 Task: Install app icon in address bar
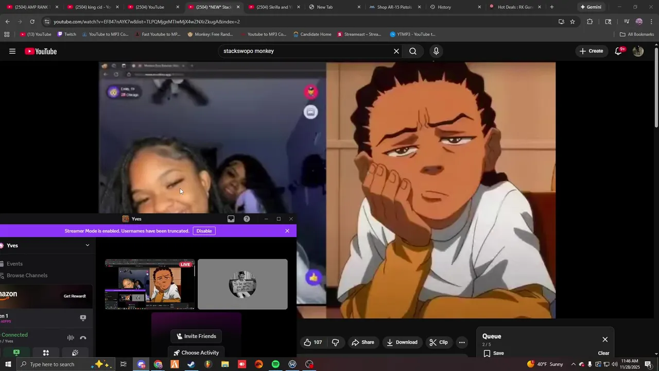pyautogui.click(x=561, y=22)
